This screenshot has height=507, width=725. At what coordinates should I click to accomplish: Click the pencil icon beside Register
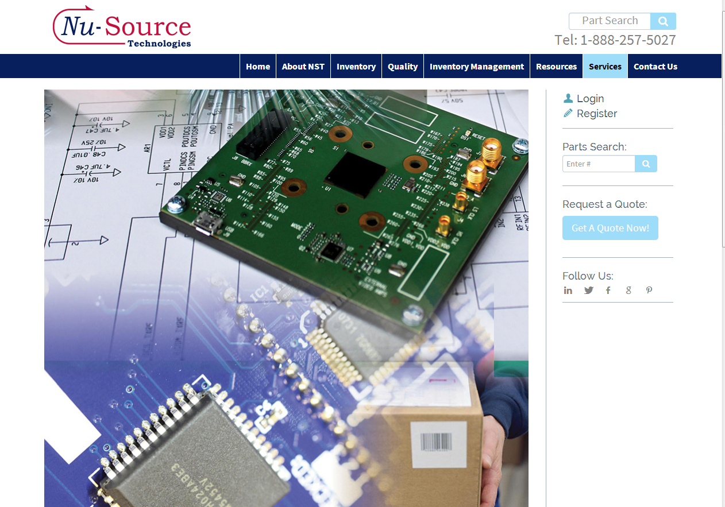(x=568, y=114)
